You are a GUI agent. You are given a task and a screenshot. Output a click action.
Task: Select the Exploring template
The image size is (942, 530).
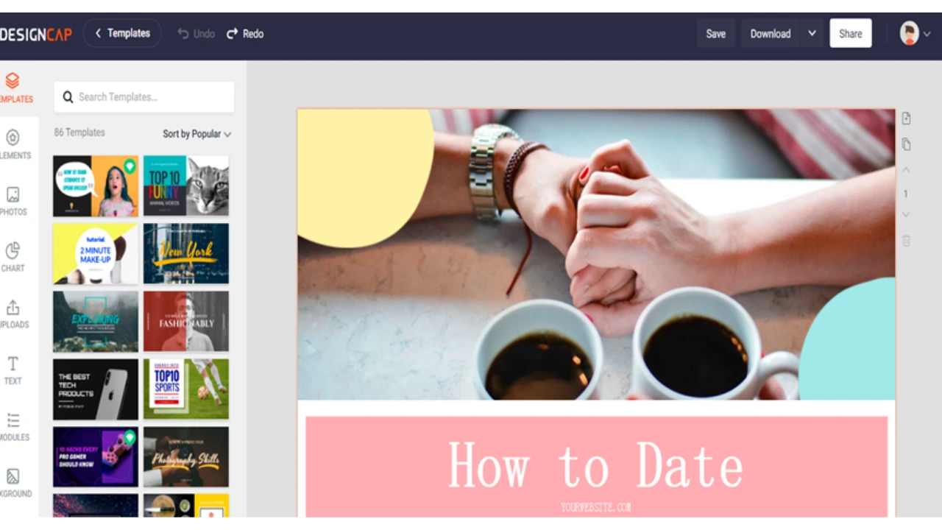click(x=96, y=321)
